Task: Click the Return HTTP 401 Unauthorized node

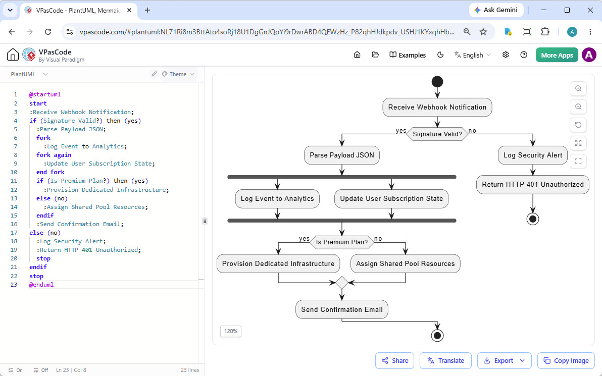Action: point(532,184)
